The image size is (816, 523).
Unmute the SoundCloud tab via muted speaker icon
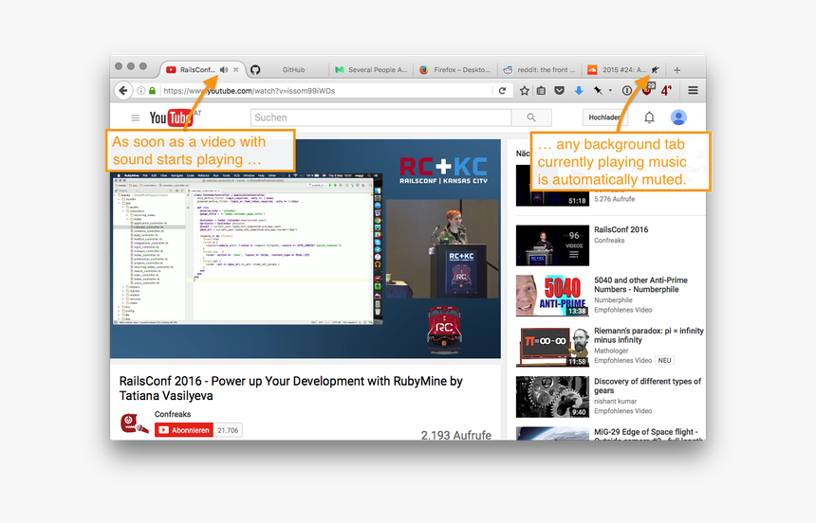pos(656,70)
